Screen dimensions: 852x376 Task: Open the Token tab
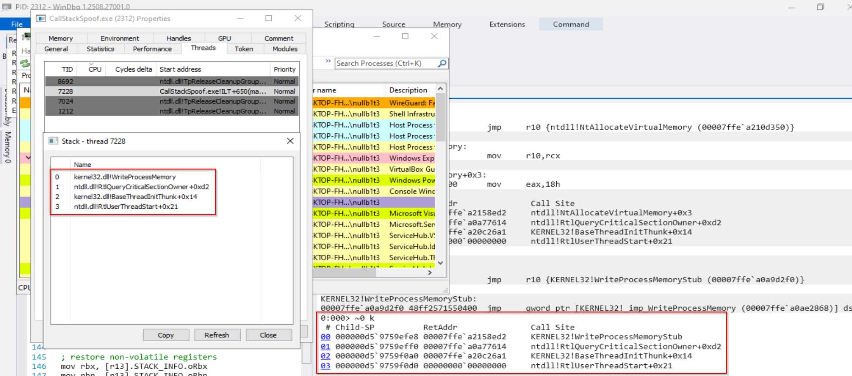[x=244, y=49]
